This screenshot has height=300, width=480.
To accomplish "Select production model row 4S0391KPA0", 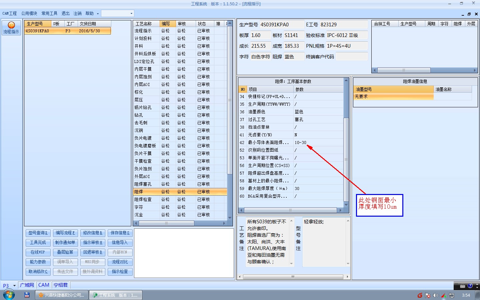I will pyautogui.click(x=68, y=31).
